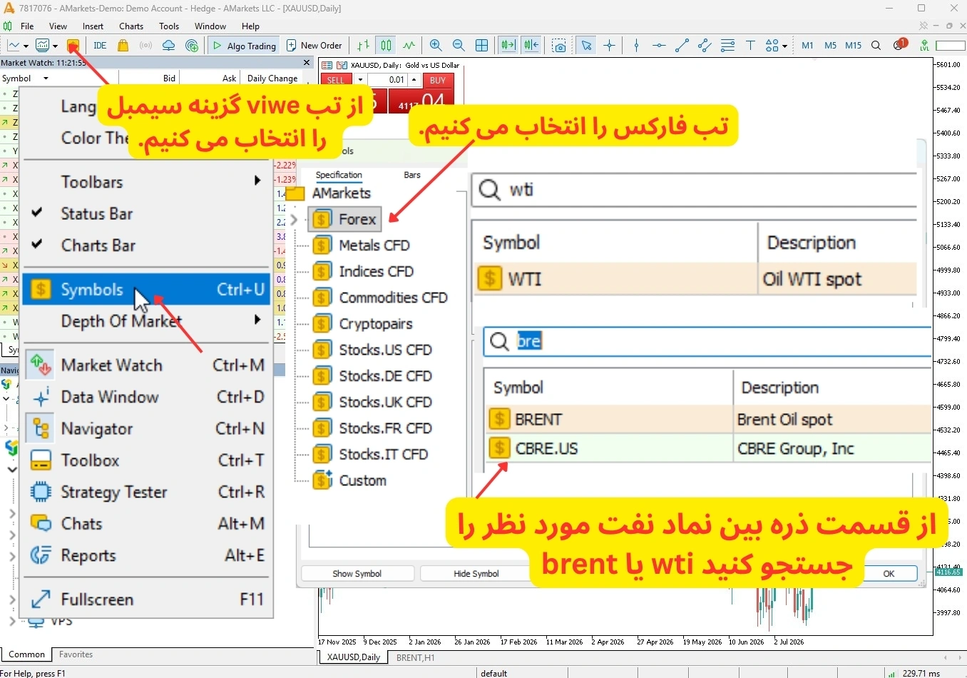
Task: Select the trendline drawing tool
Action: (x=682, y=45)
